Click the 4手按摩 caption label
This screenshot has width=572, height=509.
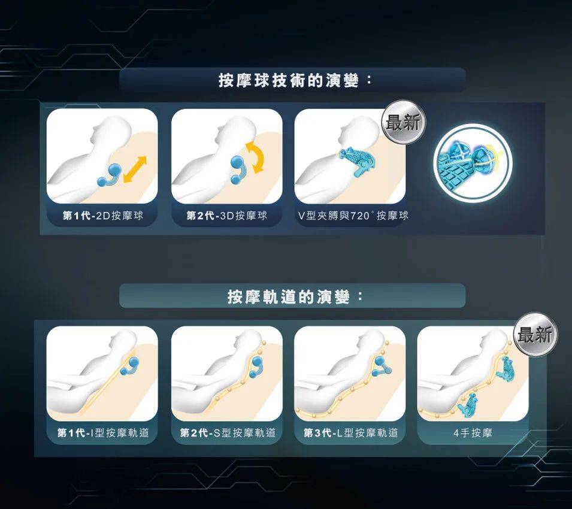473,433
